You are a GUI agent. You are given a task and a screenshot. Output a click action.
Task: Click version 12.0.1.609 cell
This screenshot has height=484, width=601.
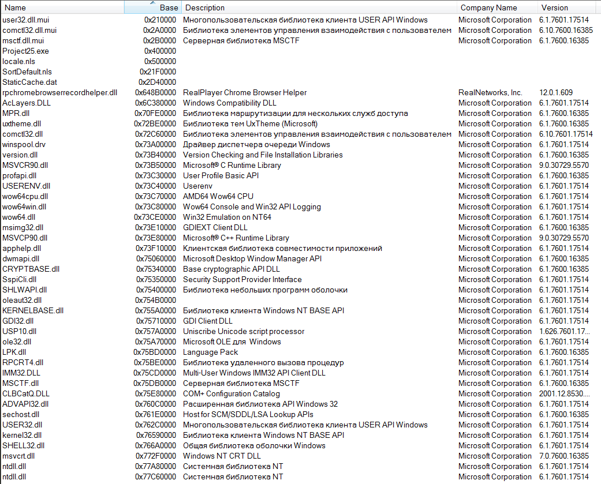point(556,92)
